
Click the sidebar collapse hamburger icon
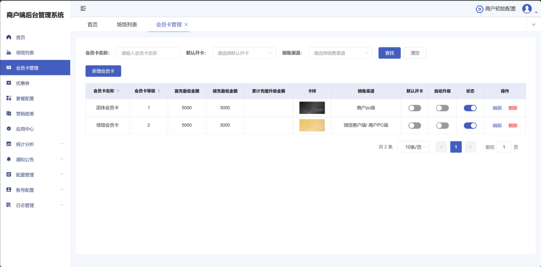83,8
